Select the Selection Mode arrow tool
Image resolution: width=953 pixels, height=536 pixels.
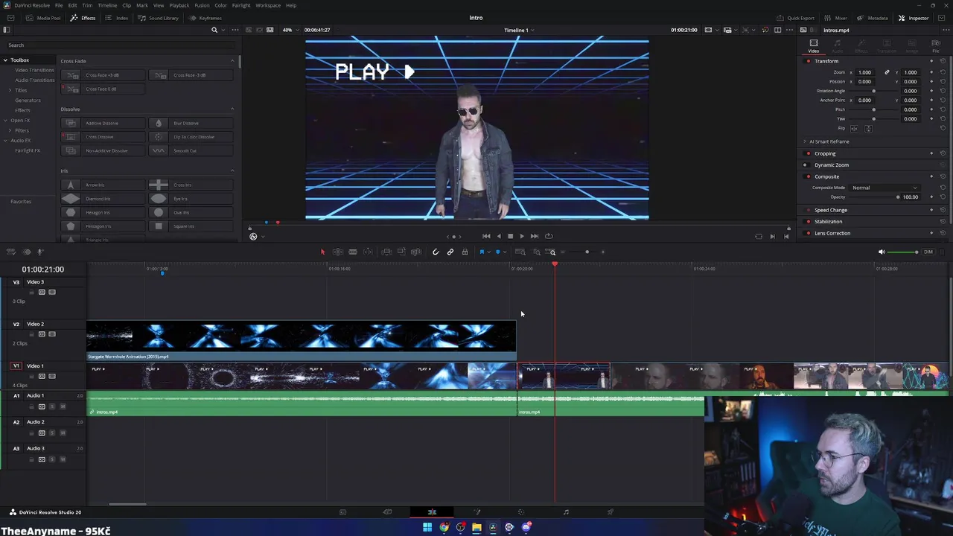[322, 252]
